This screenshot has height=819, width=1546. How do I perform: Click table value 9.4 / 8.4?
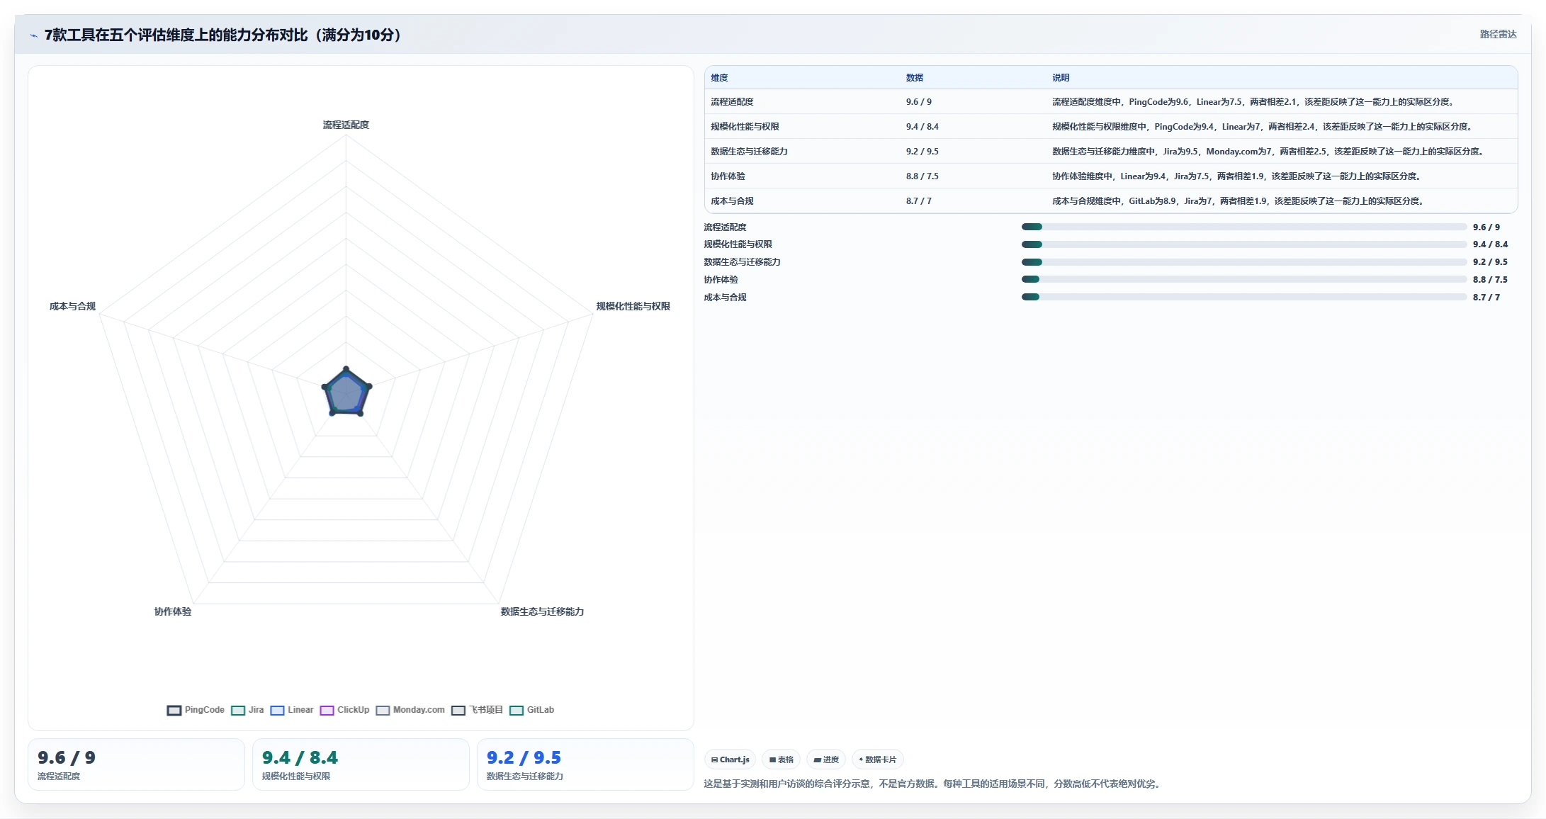(x=922, y=127)
